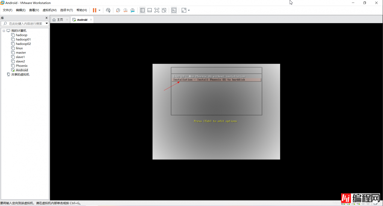Click the hadoop VM icon in tree
This screenshot has height=206, width=383.
pos(13,35)
